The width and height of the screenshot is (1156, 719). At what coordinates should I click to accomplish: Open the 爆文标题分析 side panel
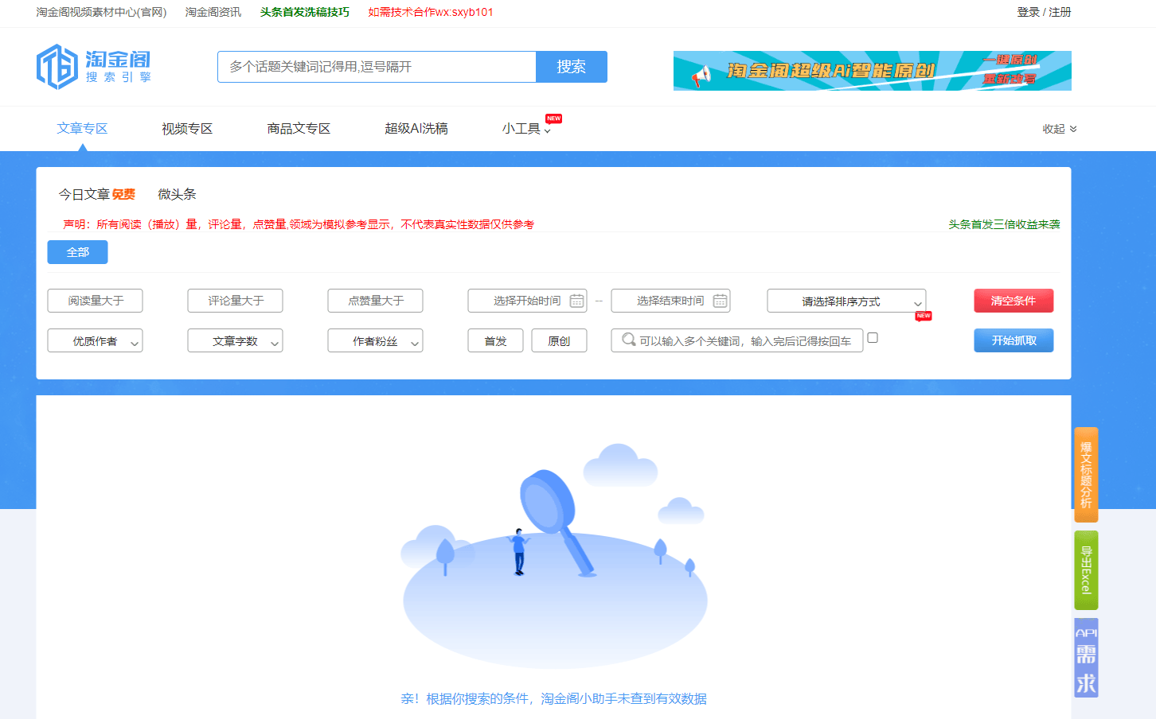pyautogui.click(x=1086, y=475)
